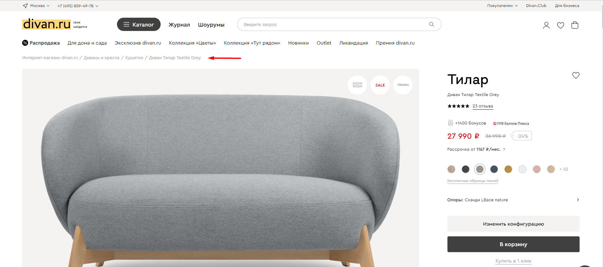
Task: Select the mustard yellow fabric swatch
Action: pyautogui.click(x=508, y=169)
